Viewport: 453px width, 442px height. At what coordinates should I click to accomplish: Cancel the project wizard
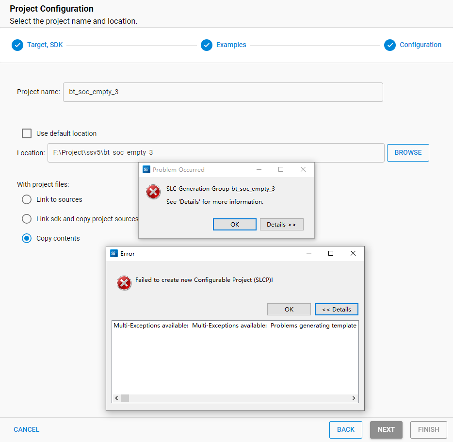click(x=26, y=429)
